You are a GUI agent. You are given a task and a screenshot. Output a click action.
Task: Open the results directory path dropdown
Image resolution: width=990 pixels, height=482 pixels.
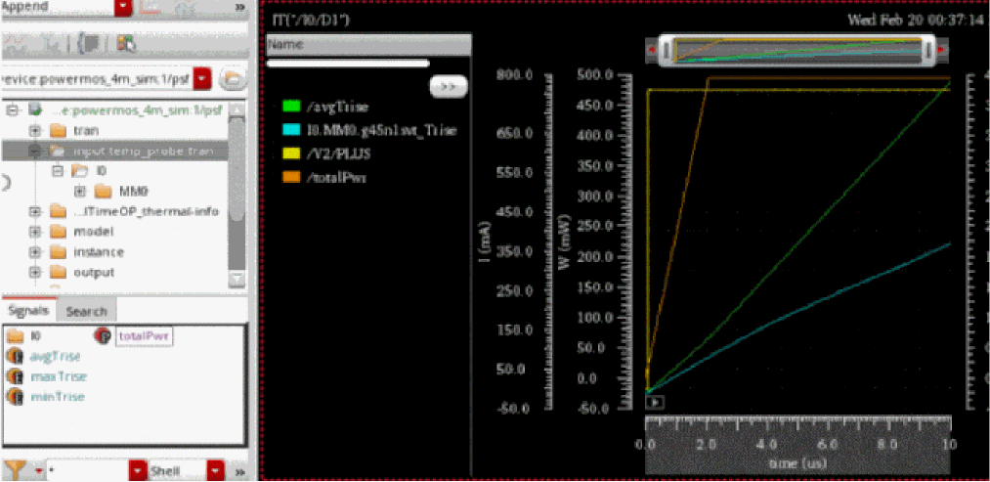click(202, 79)
